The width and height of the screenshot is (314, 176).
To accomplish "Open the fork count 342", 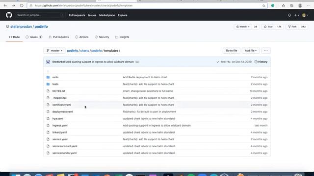I will [303, 27].
